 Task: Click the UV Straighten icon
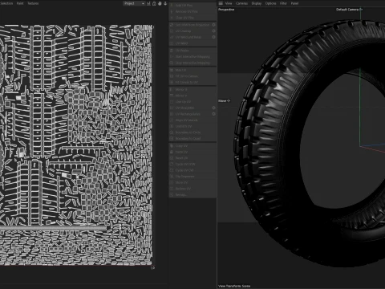tap(172, 108)
